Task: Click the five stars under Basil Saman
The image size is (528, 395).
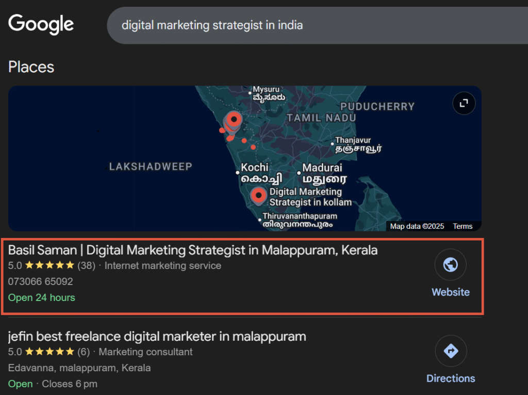Action: pos(49,266)
